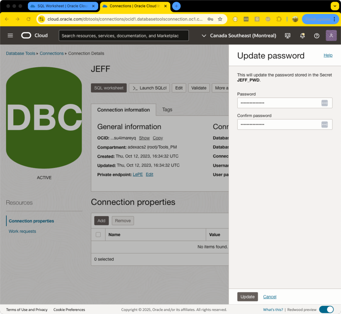Click the password manager icon in Confirm password field
Screen dimensions: 341x314
pos(324,125)
